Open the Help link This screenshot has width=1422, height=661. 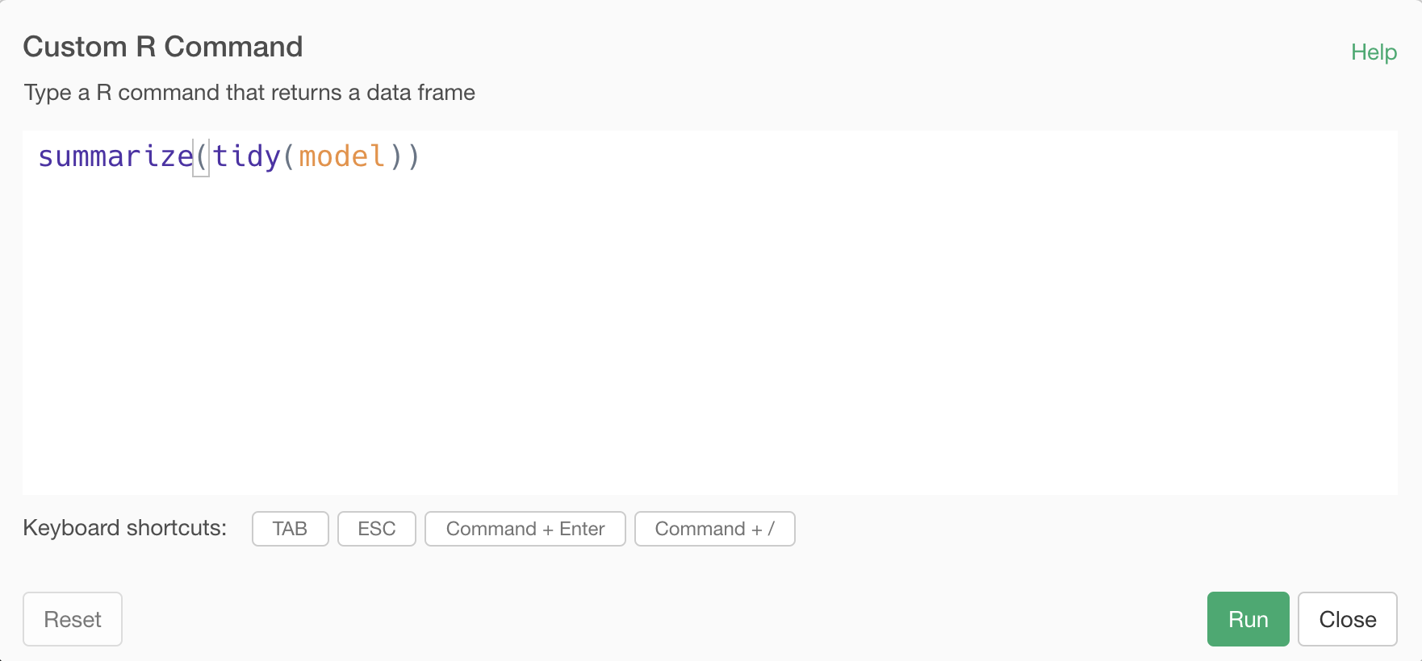[1374, 52]
